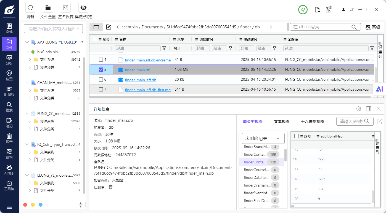The width and height of the screenshot is (386, 213).
Task: Open the detail panel settings gear
Action: pyautogui.click(x=359, y=109)
